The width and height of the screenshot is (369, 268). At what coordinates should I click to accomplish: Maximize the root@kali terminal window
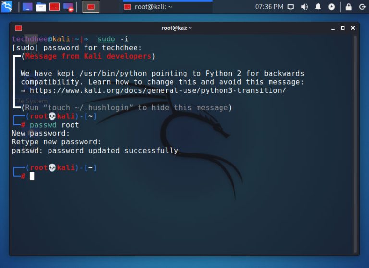coord(343,28)
